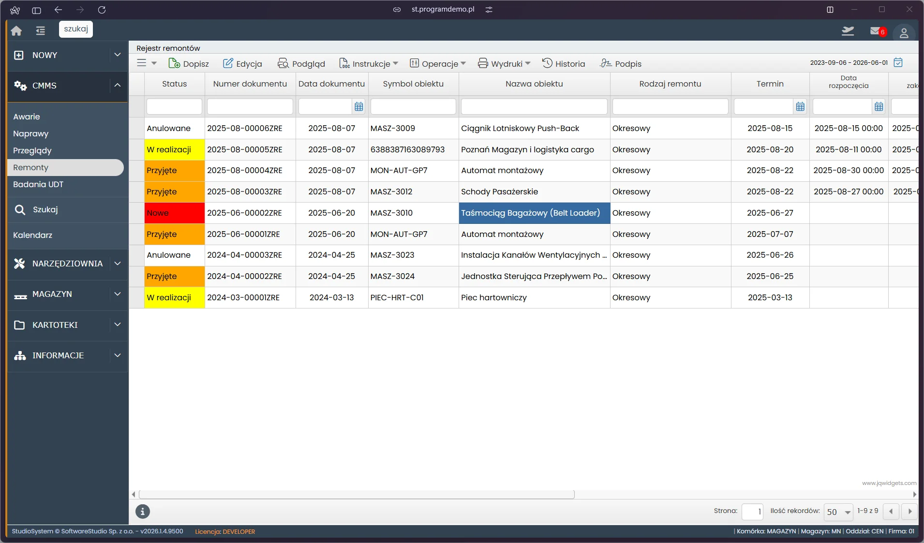Open the Operacje dropdown
Image resolution: width=924 pixels, height=543 pixels.
(x=437, y=63)
